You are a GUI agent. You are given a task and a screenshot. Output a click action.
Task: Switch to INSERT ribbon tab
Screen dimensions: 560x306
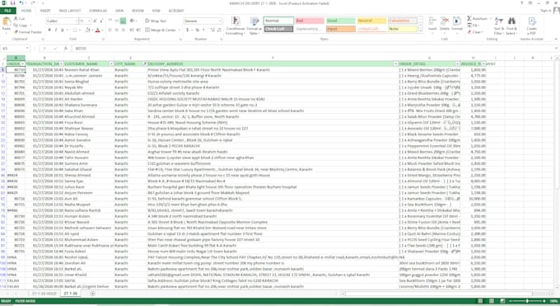click(x=45, y=11)
